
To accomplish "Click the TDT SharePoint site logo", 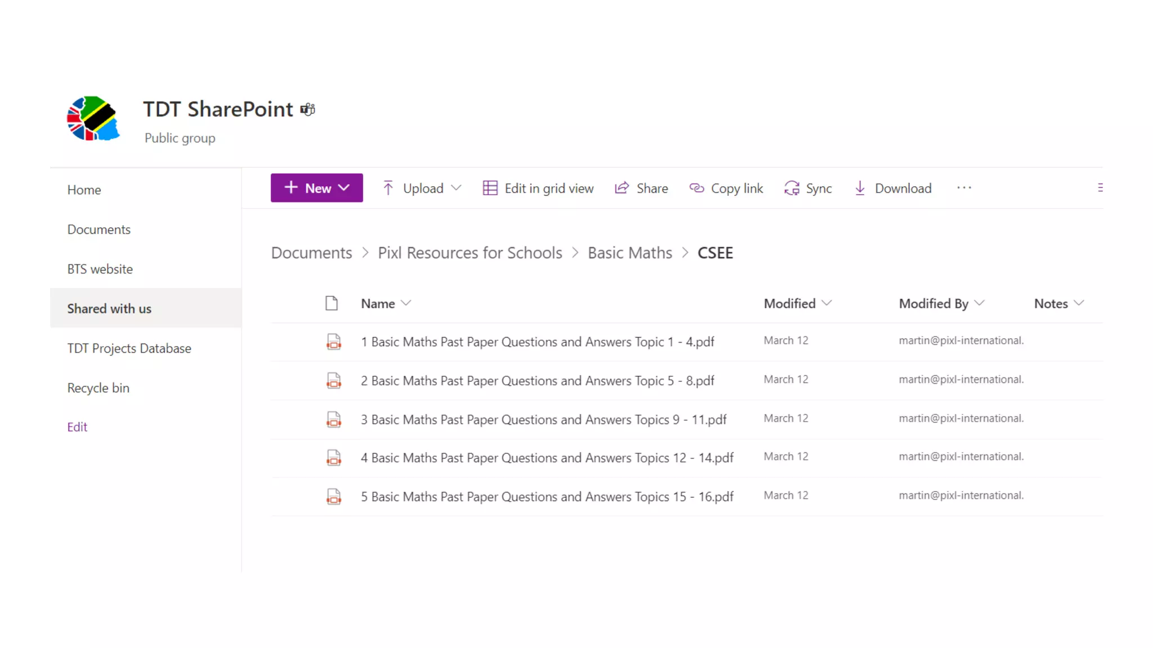I will click(93, 119).
